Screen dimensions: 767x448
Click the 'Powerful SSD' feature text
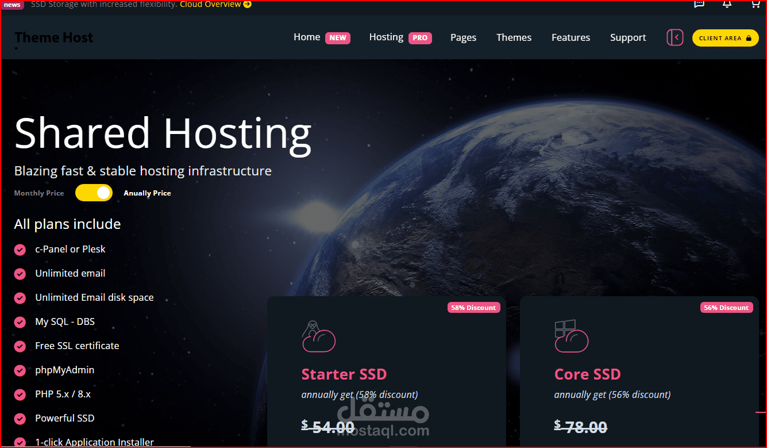tap(64, 418)
